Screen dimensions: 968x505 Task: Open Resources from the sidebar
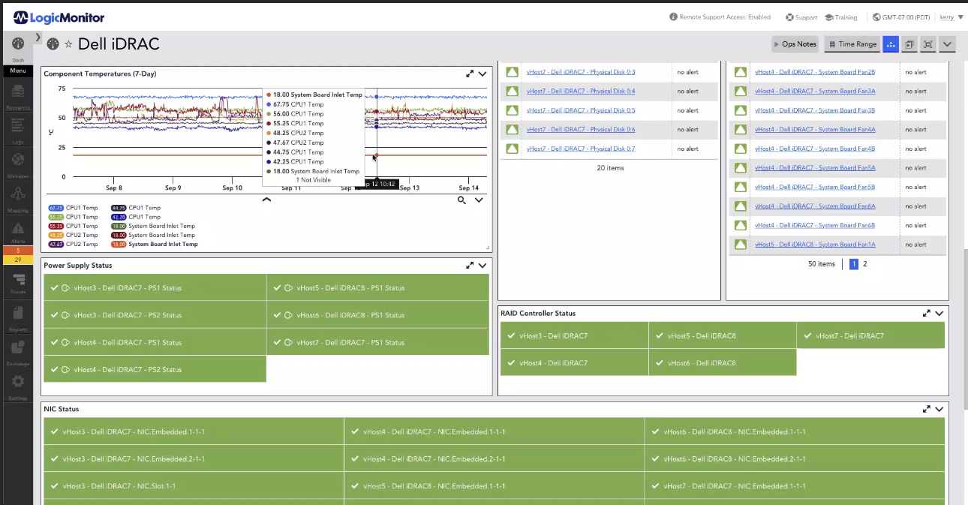[x=18, y=96]
